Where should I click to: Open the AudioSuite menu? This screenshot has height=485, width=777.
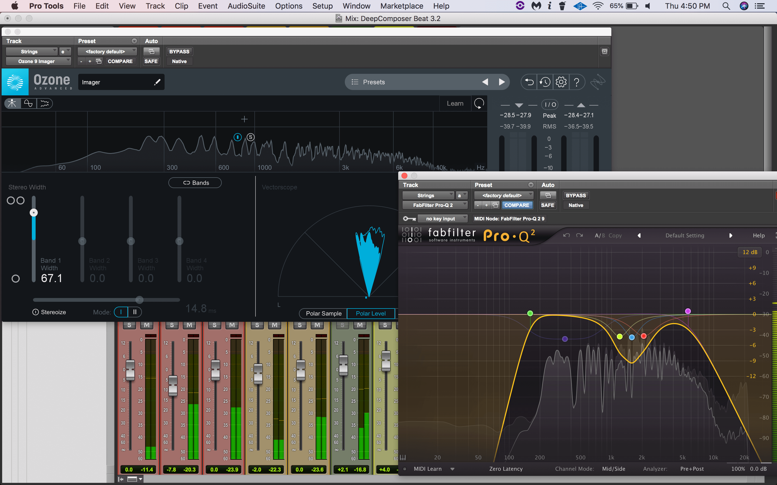[246, 6]
